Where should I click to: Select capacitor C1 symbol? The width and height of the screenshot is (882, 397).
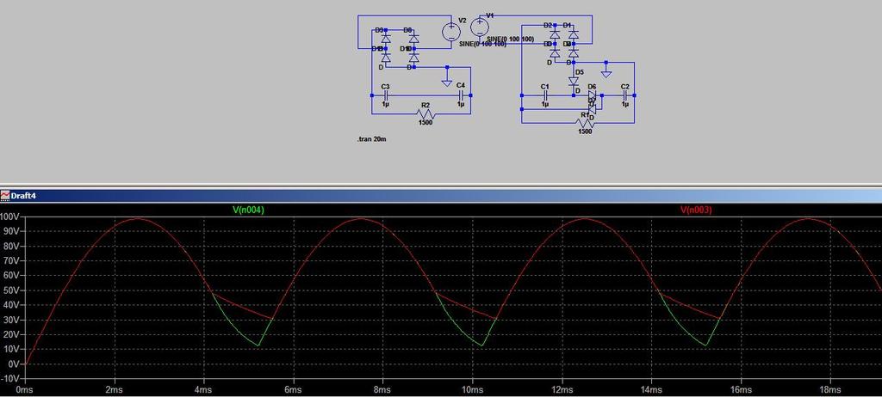click(544, 95)
